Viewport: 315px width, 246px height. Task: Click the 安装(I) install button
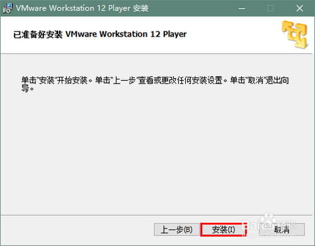tap(223, 230)
